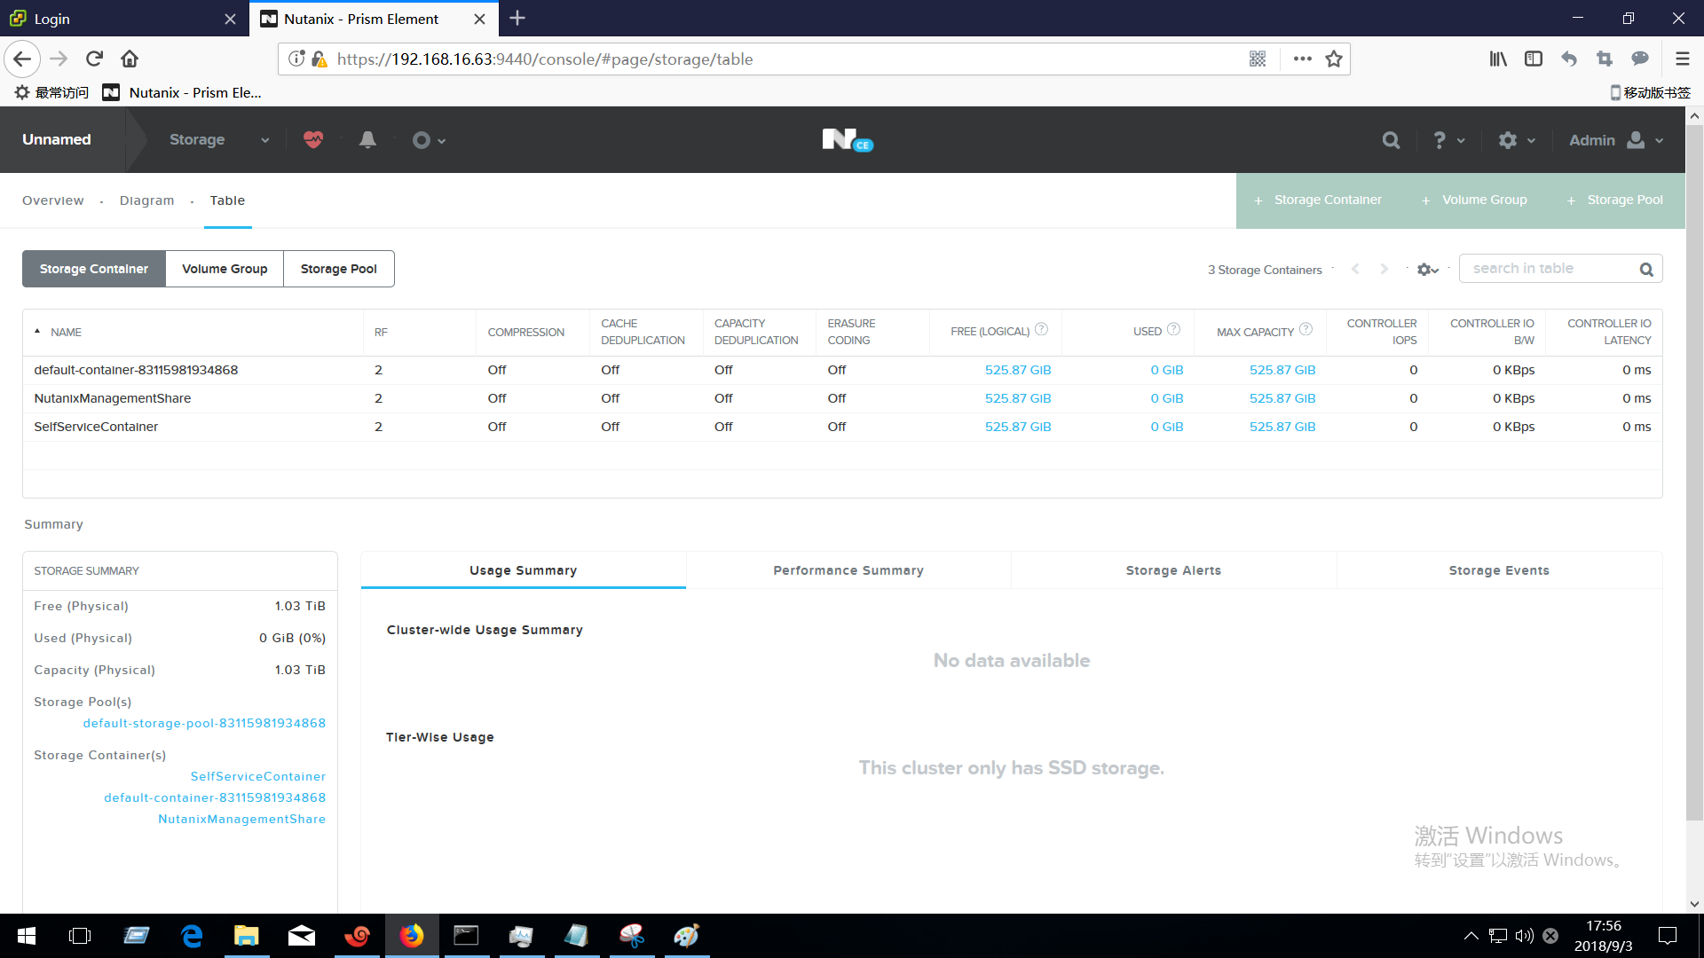The image size is (1704, 958).
Task: Reload the page in browser
Action: click(x=94, y=59)
